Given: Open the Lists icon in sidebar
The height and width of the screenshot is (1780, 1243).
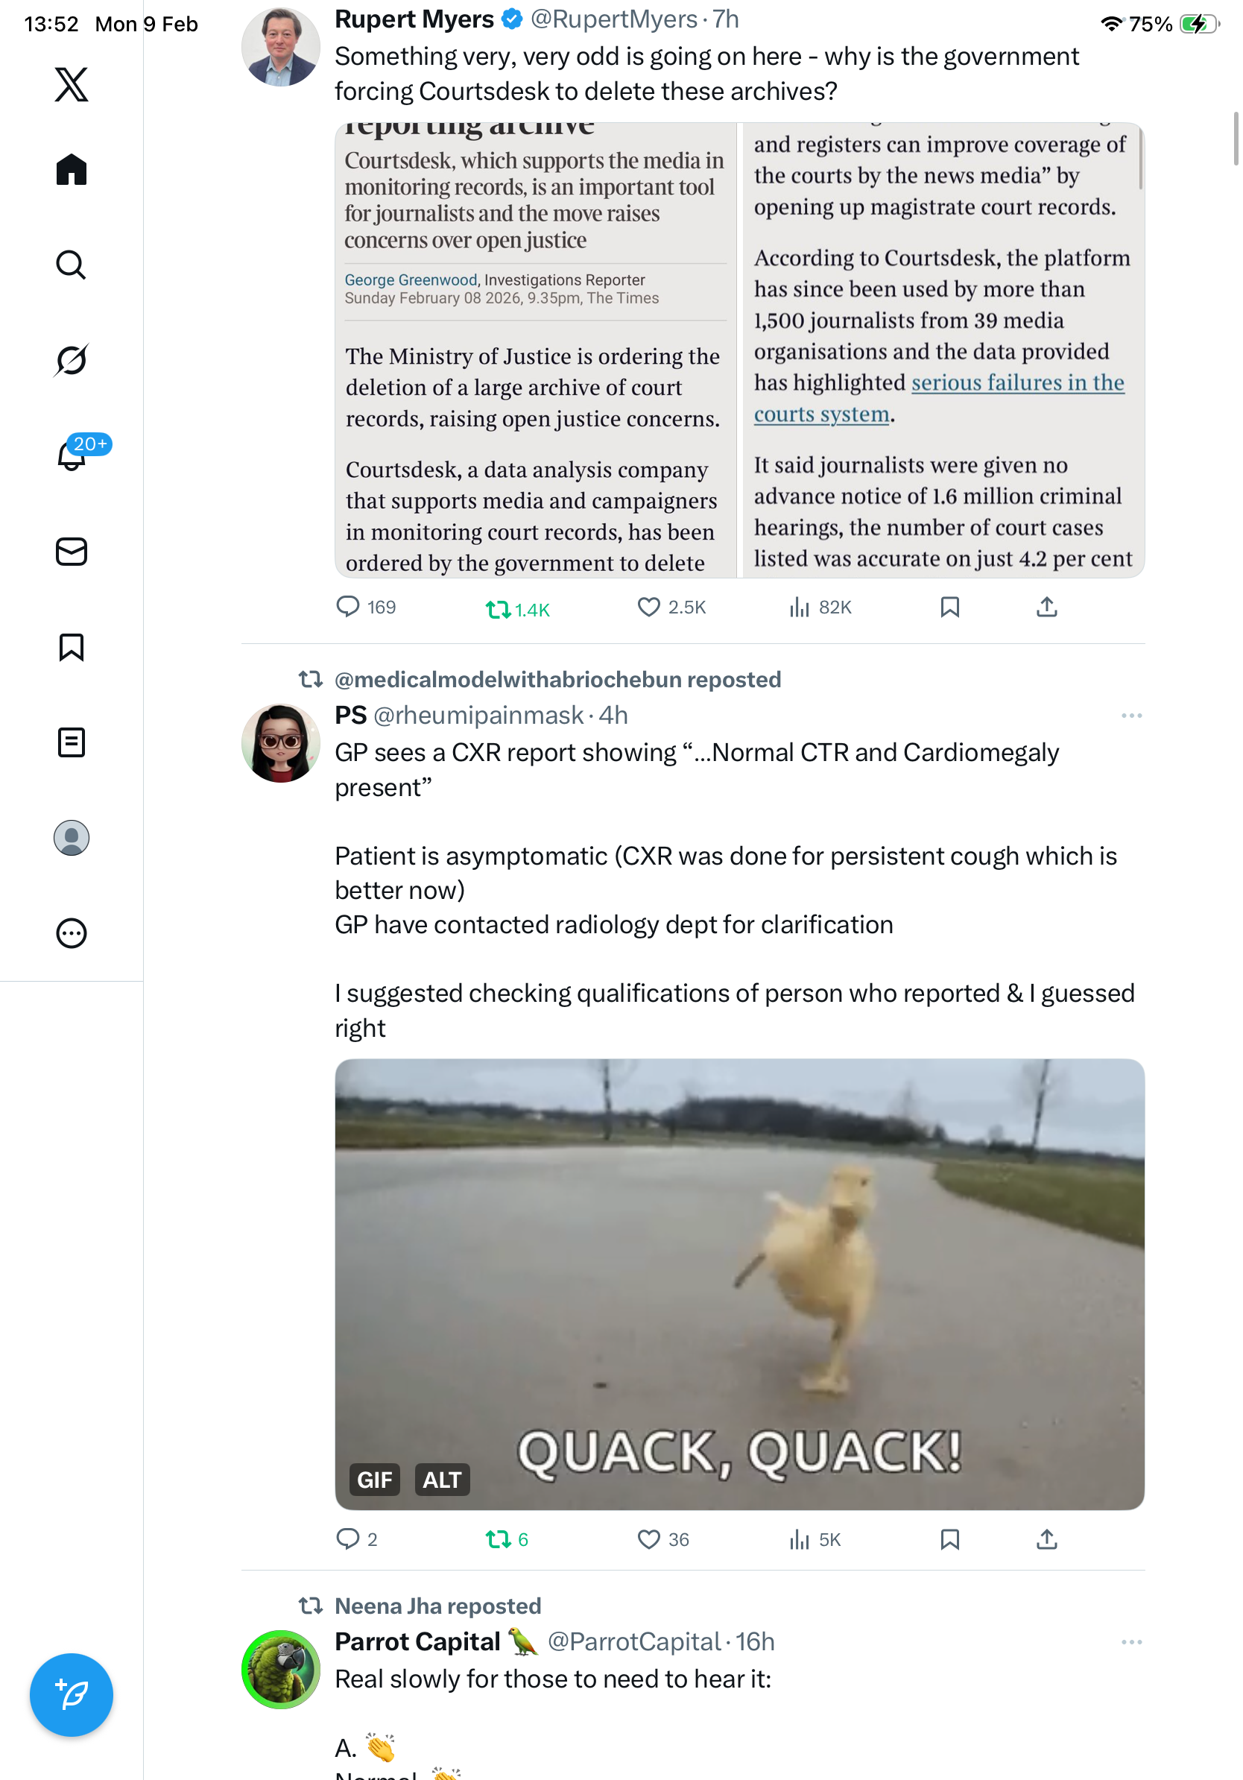Looking at the screenshot, I should [x=72, y=742].
